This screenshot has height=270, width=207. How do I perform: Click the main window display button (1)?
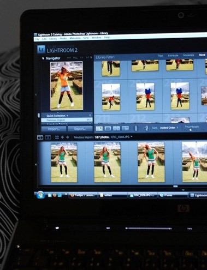tap(40, 137)
